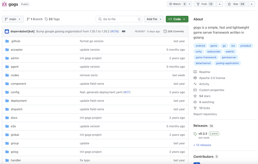Open the Releases heading link
Image resolution: width=258 pixels, height=164 pixels.
200,126
